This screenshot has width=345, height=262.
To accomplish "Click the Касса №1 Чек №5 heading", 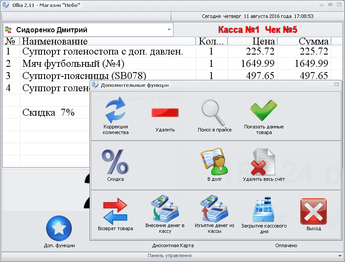I will click(258, 30).
